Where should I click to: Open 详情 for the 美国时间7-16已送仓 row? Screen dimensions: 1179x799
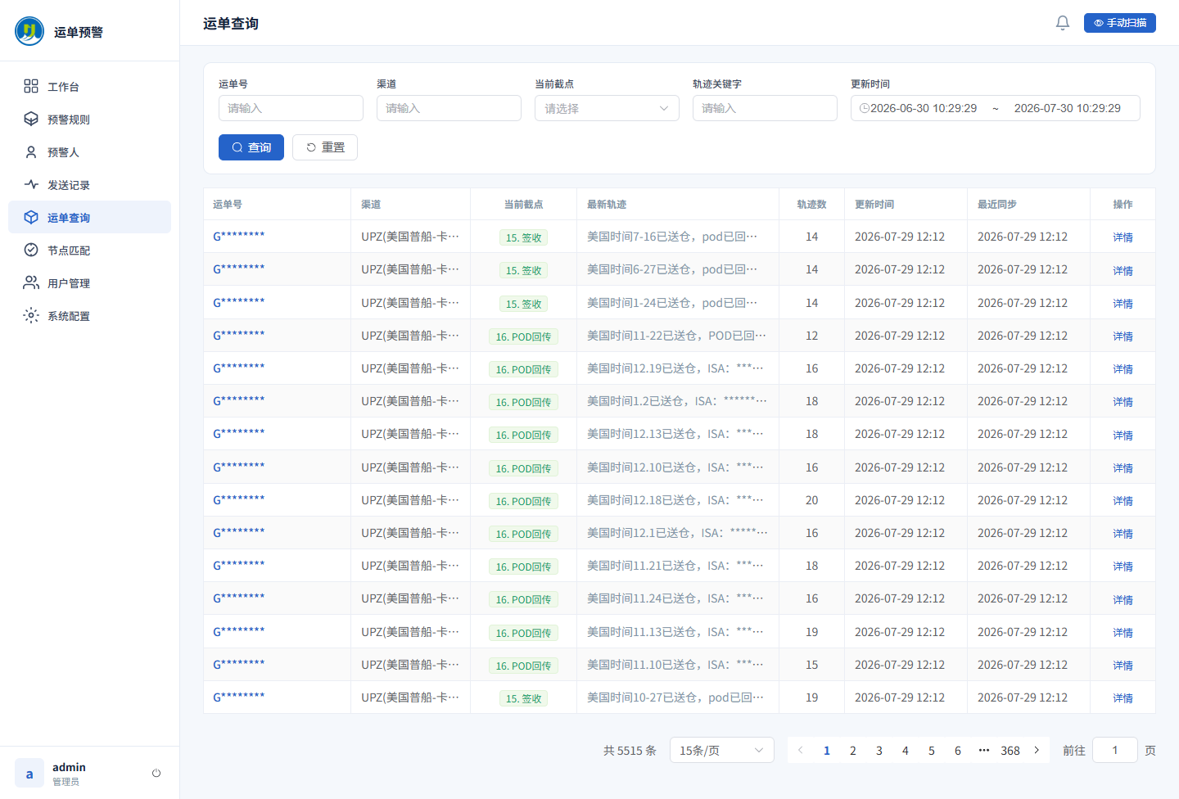pos(1123,237)
